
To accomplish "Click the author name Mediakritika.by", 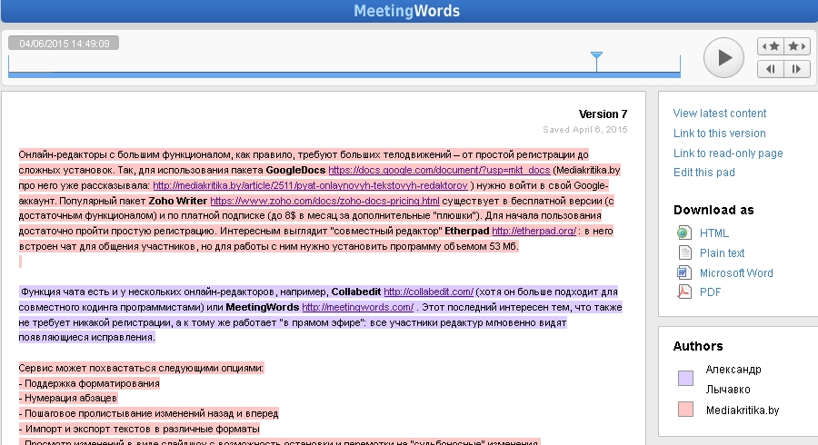I will (743, 410).
